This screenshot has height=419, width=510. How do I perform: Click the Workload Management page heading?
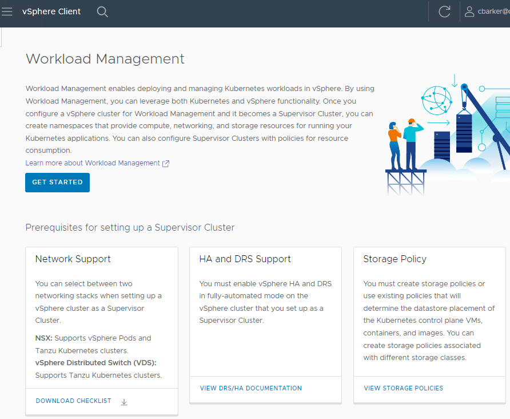(x=105, y=59)
